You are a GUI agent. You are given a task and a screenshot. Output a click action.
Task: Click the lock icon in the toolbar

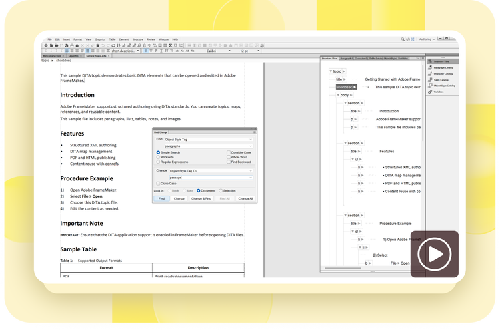tap(77, 45)
